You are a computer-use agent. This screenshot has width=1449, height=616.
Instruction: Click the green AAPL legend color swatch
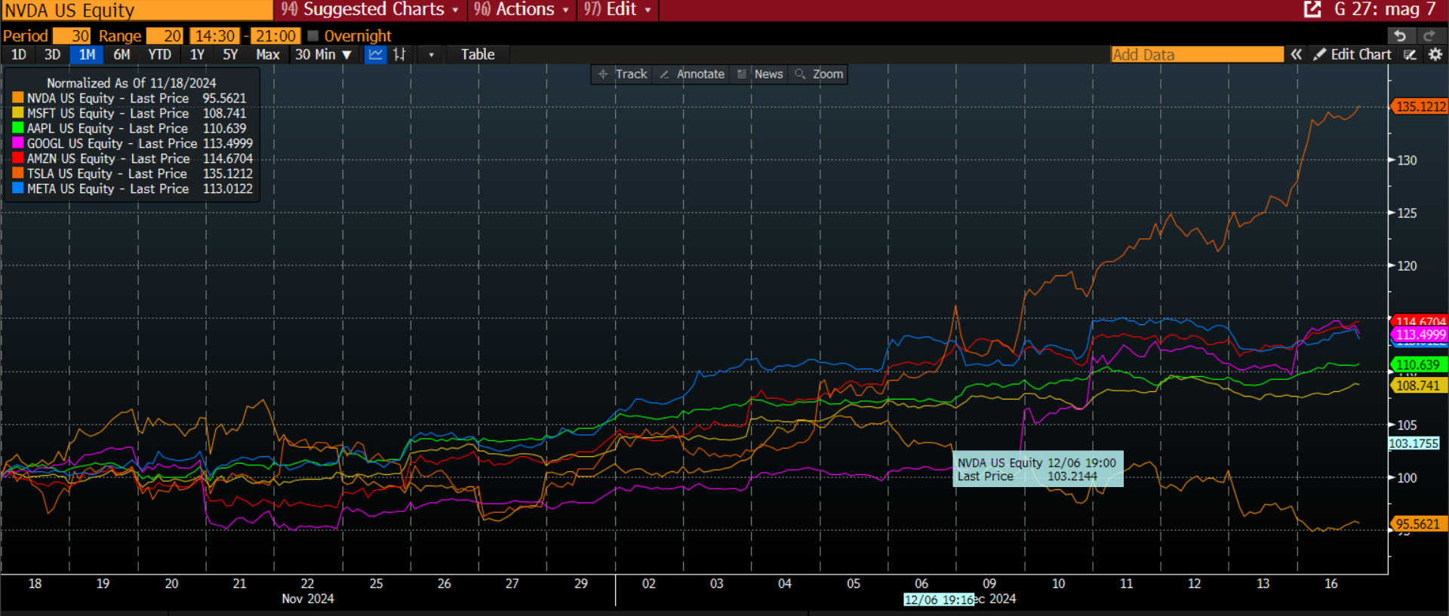[x=17, y=128]
